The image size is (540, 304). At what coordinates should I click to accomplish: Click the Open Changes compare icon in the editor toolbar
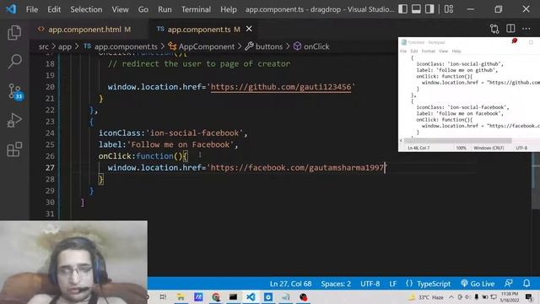(x=494, y=29)
